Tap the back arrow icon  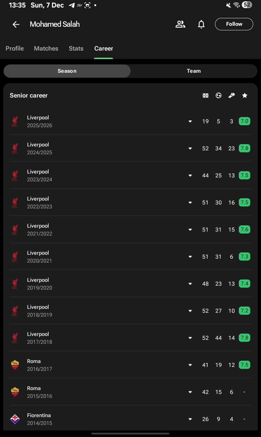click(16, 24)
